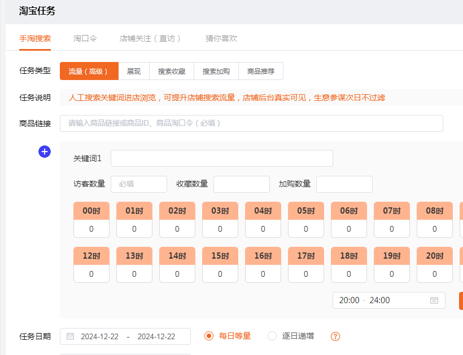Select the 每日等量 radio option
The image size is (463, 355).
(x=209, y=336)
